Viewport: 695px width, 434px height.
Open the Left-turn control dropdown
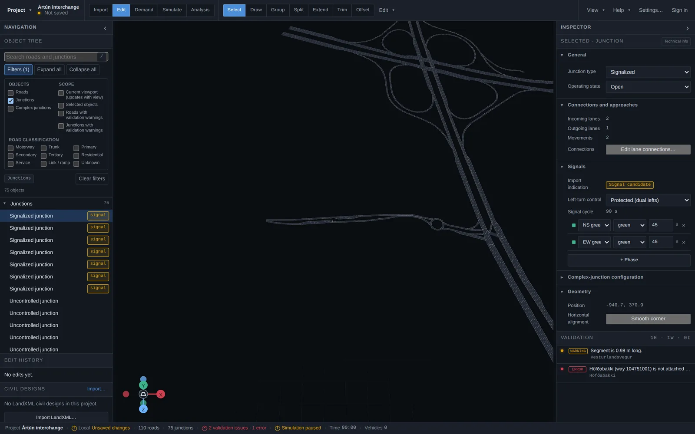click(x=648, y=200)
